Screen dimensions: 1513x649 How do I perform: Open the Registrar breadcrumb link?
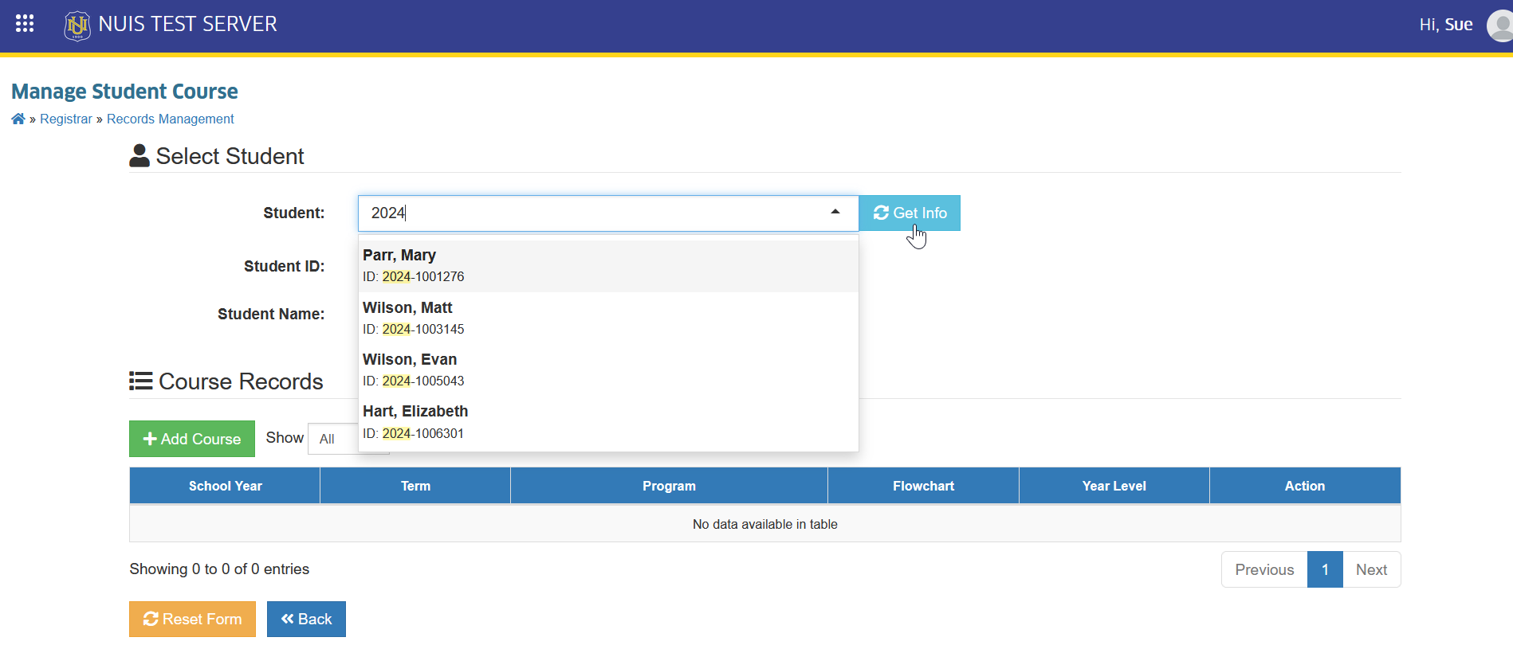point(66,119)
